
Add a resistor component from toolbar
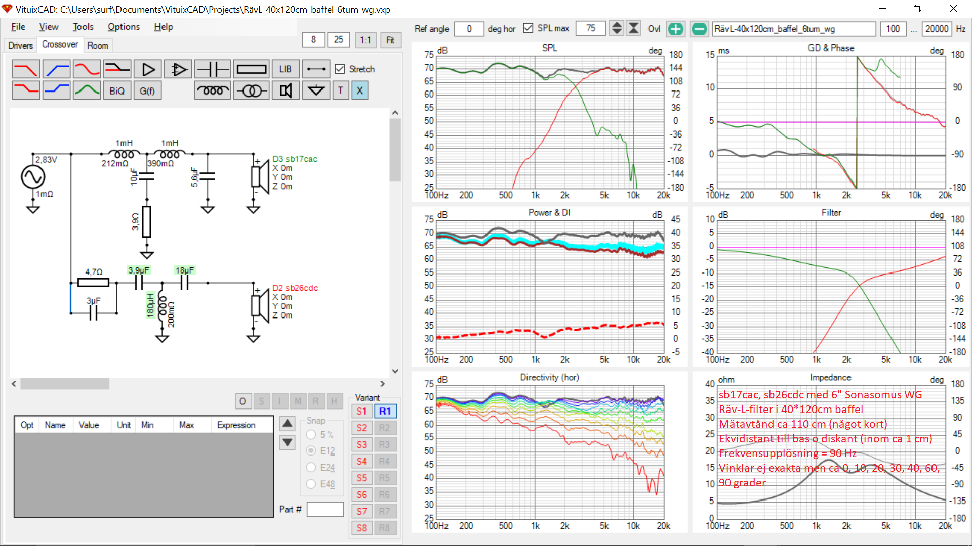(x=252, y=69)
